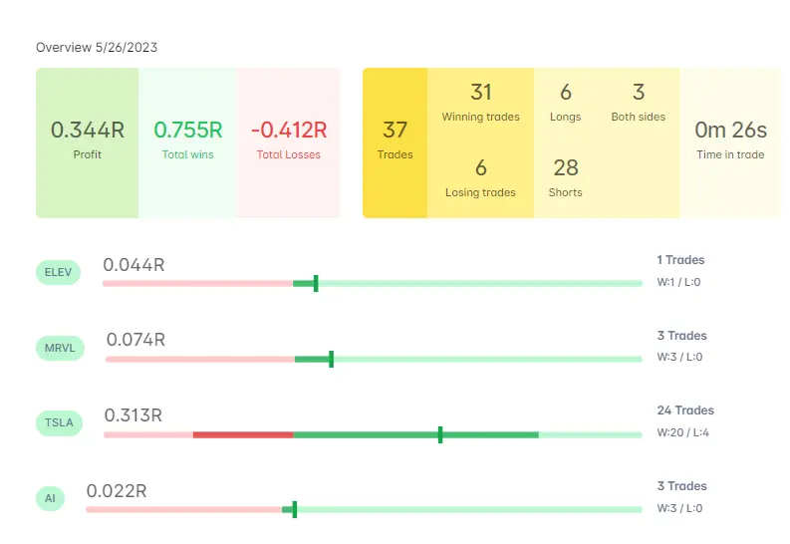Open the 6 Longs stat
This screenshot has height=544, width=790.
pyautogui.click(x=566, y=103)
